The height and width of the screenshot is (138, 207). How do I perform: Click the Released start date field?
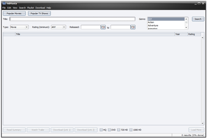(91, 27)
